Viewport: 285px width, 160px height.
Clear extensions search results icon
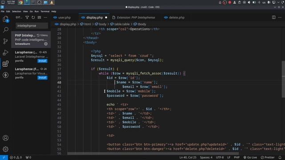(39, 17)
